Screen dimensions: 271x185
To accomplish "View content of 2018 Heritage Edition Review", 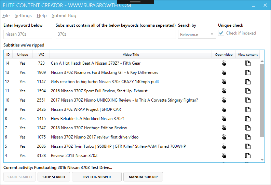I will [248, 128].
